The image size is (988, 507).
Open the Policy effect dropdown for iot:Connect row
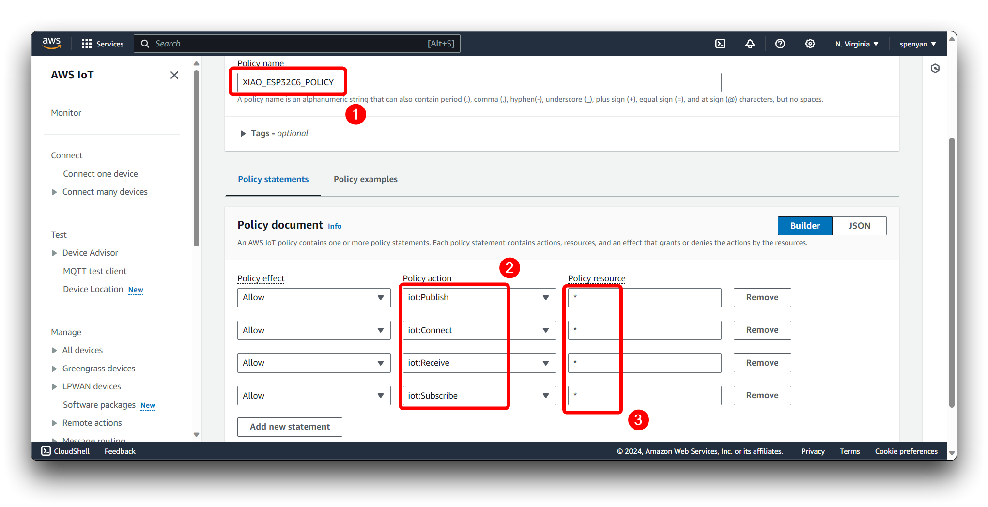(314, 330)
